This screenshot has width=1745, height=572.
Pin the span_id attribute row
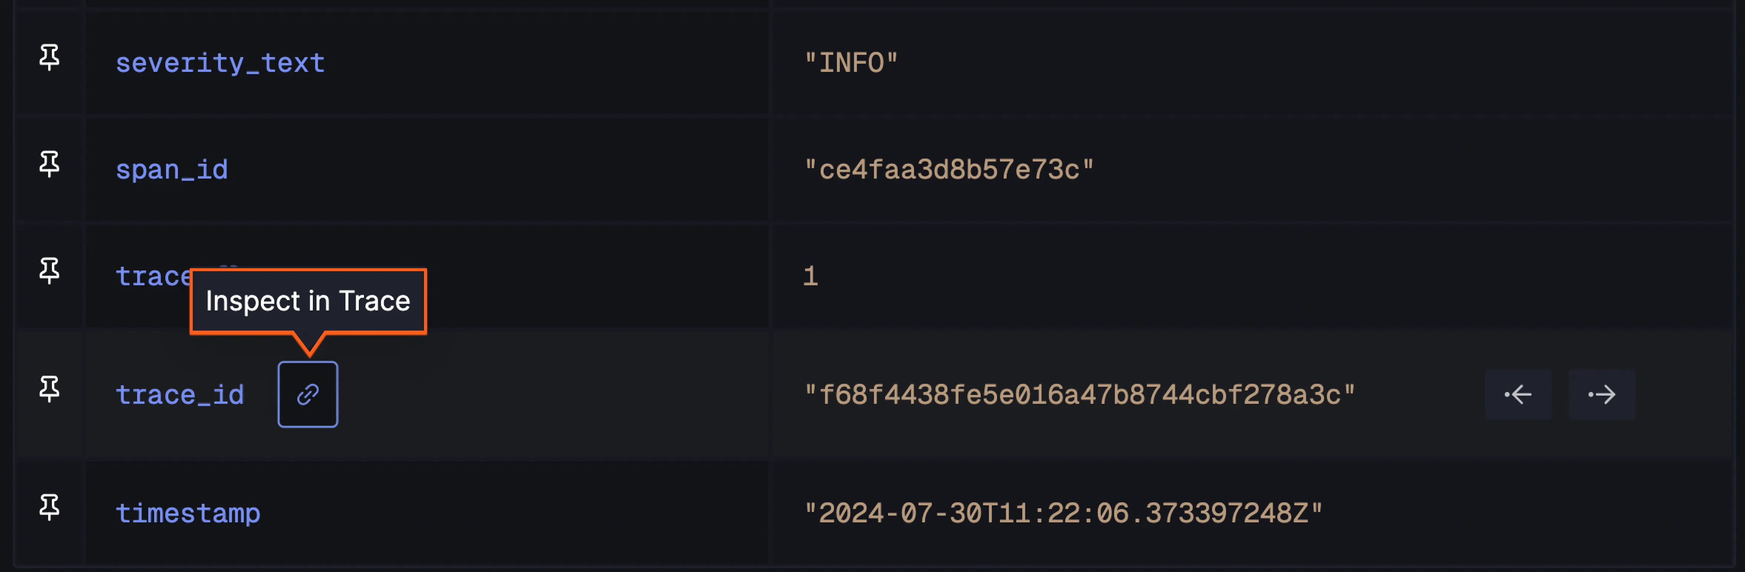(49, 164)
